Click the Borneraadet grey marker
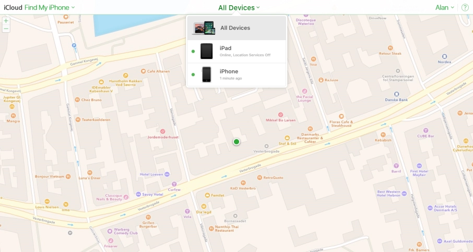Screen dimensions: 473x252 235,216
